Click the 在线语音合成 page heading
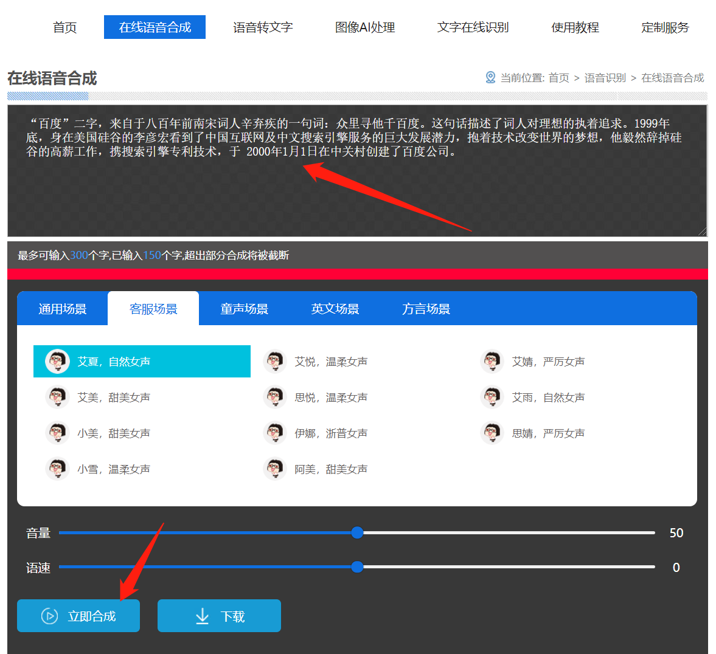 [52, 78]
